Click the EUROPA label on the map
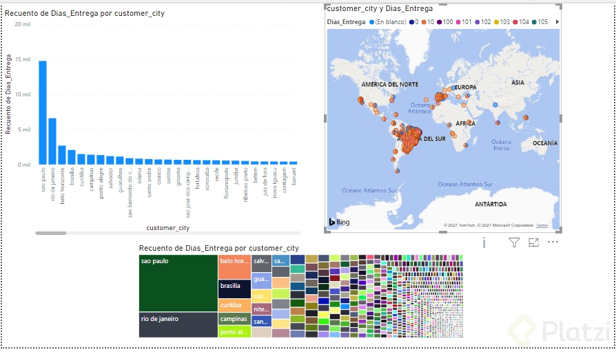Screen dimensions: 616x352 (x=466, y=87)
